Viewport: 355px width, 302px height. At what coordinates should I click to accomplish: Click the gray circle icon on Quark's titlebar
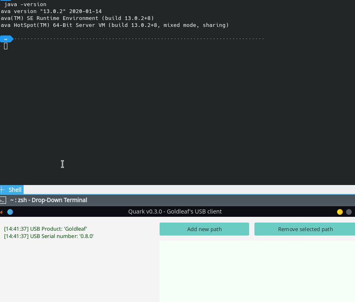point(348,212)
